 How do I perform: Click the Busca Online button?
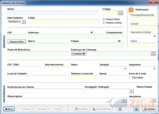[x=17, y=42]
